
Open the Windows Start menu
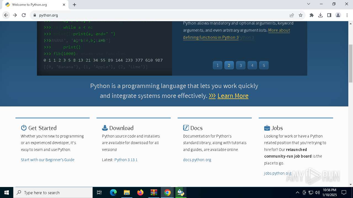tap(7, 193)
